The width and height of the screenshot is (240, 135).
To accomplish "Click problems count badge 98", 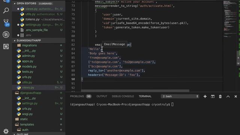I will [88, 96].
